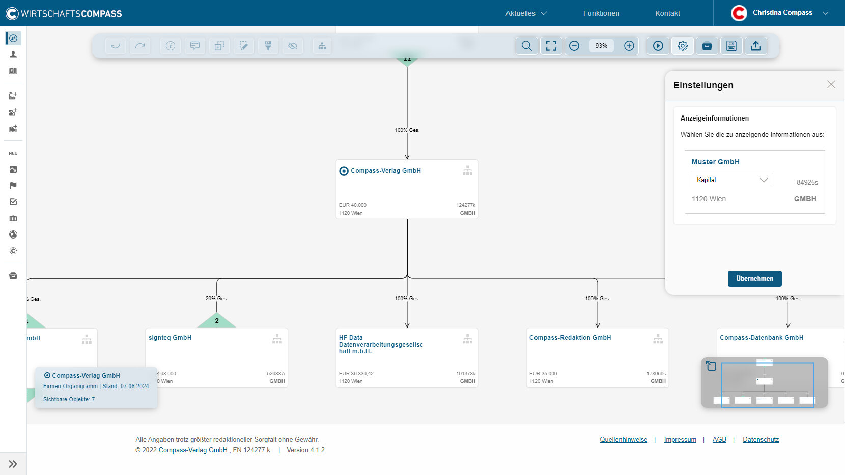
Task: Collapse the minimap with its corner icon
Action: tap(711, 365)
